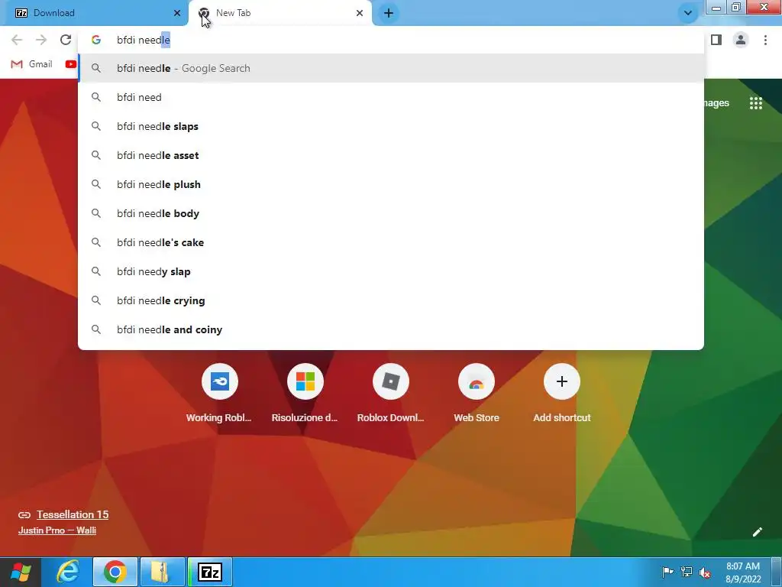Open 7-Zip from the taskbar
The width and height of the screenshot is (782, 587).
tap(210, 572)
